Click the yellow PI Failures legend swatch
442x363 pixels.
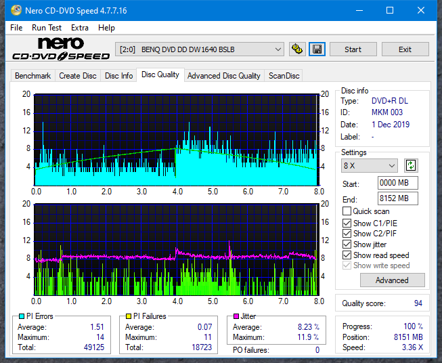point(130,316)
